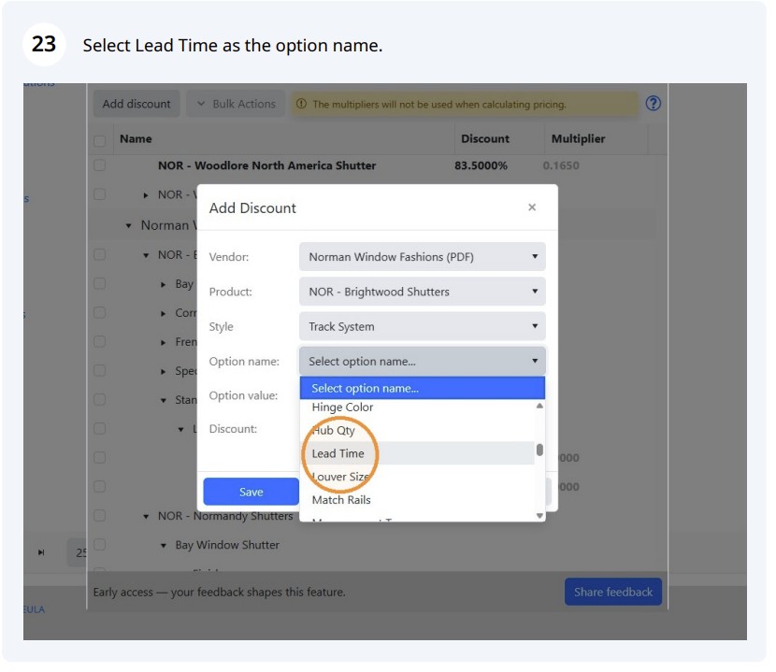Image resolution: width=776 pixels, height=672 pixels.
Task: Choose Hinge Color from option list
Action: pos(417,407)
